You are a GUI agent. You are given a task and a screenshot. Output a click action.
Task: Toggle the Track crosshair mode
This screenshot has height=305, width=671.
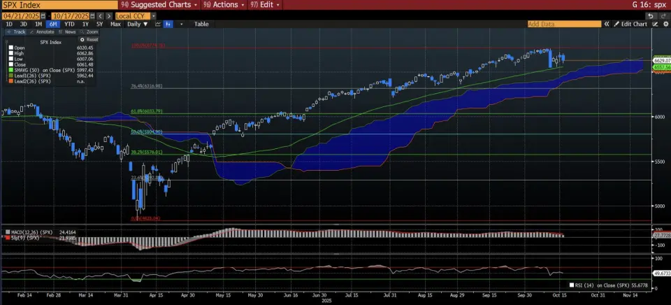[17, 32]
